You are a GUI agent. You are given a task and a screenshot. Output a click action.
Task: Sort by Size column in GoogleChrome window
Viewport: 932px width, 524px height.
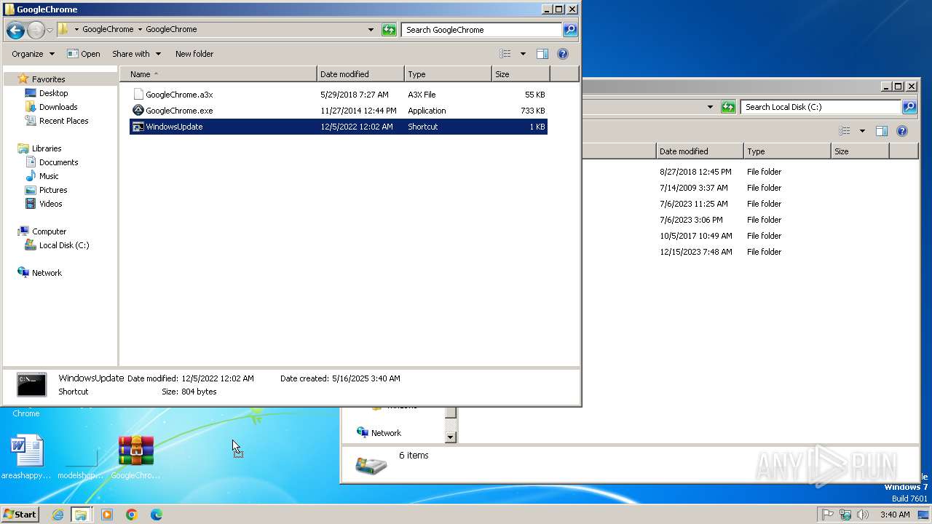pyautogui.click(x=521, y=74)
